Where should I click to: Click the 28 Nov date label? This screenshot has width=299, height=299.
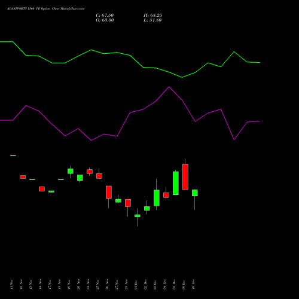tap(126, 284)
